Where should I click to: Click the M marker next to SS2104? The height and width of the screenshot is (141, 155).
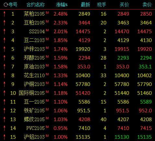(x=47, y=30)
